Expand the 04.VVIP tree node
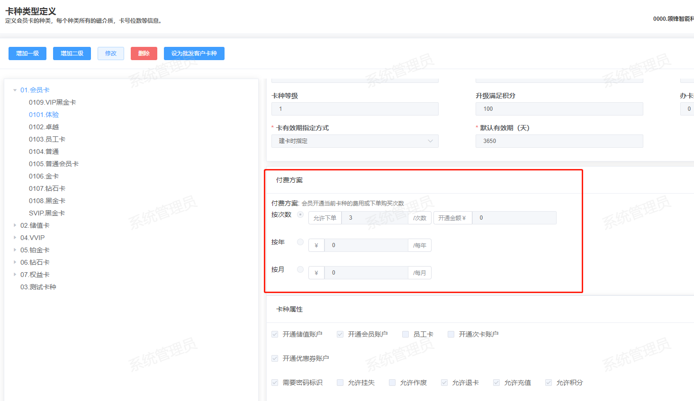 point(15,238)
